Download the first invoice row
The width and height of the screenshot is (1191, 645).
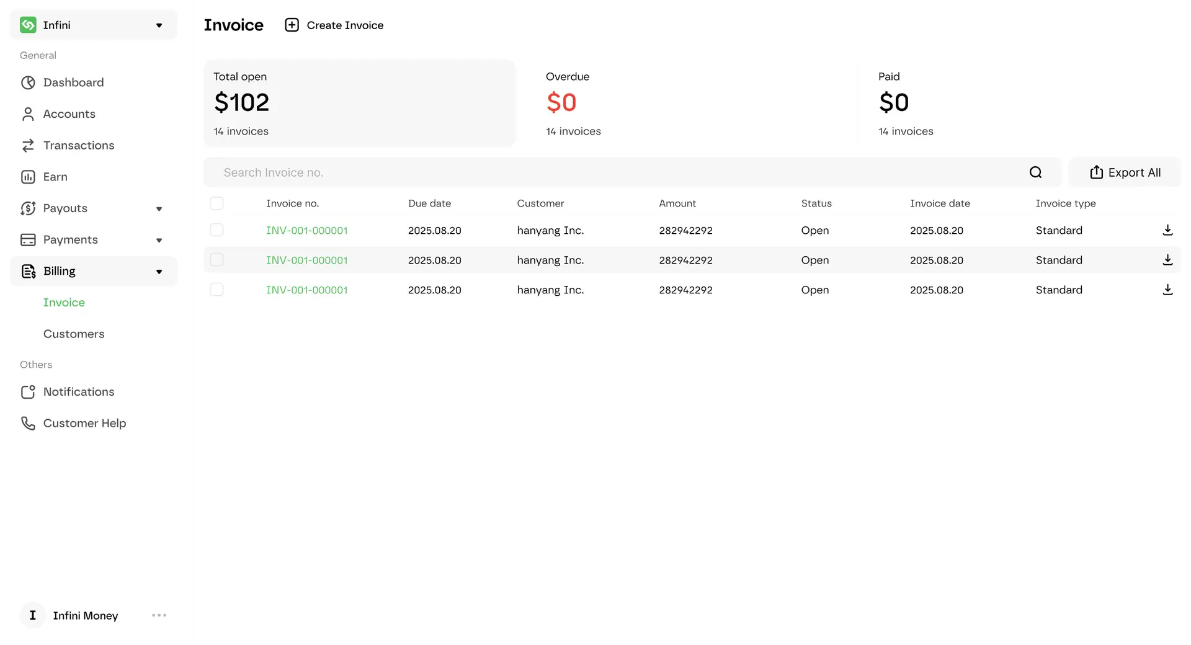coord(1167,230)
